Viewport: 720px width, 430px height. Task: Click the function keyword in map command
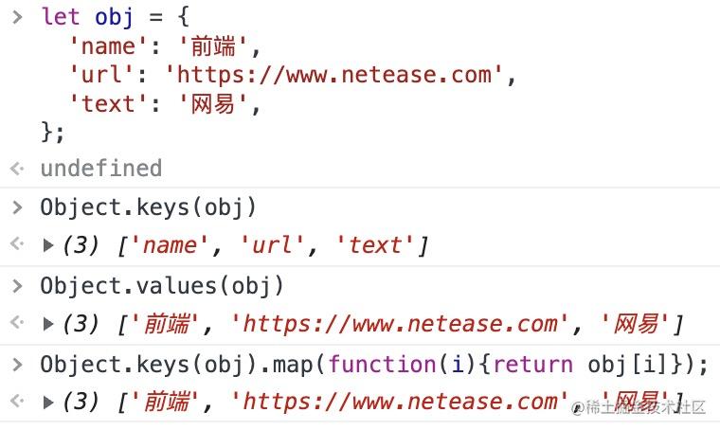[383, 365]
